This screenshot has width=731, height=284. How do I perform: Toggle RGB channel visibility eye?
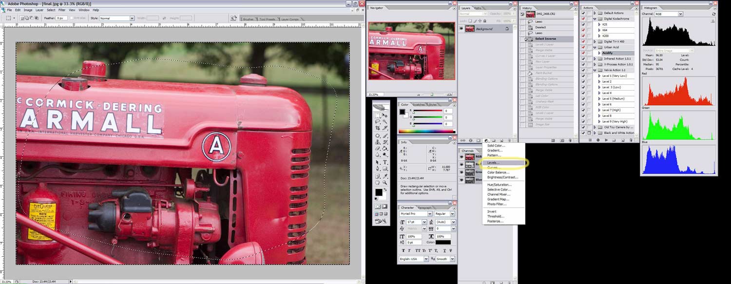tap(462, 157)
